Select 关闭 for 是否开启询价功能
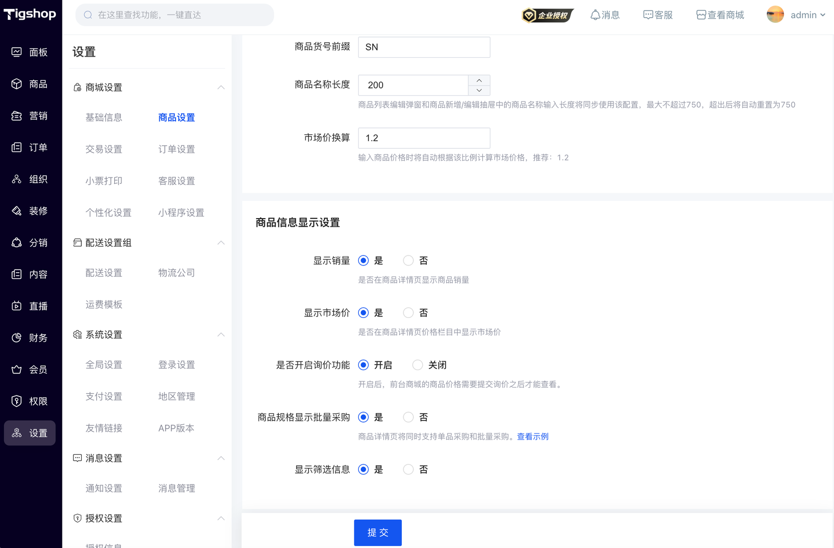The image size is (834, 548). coord(418,365)
